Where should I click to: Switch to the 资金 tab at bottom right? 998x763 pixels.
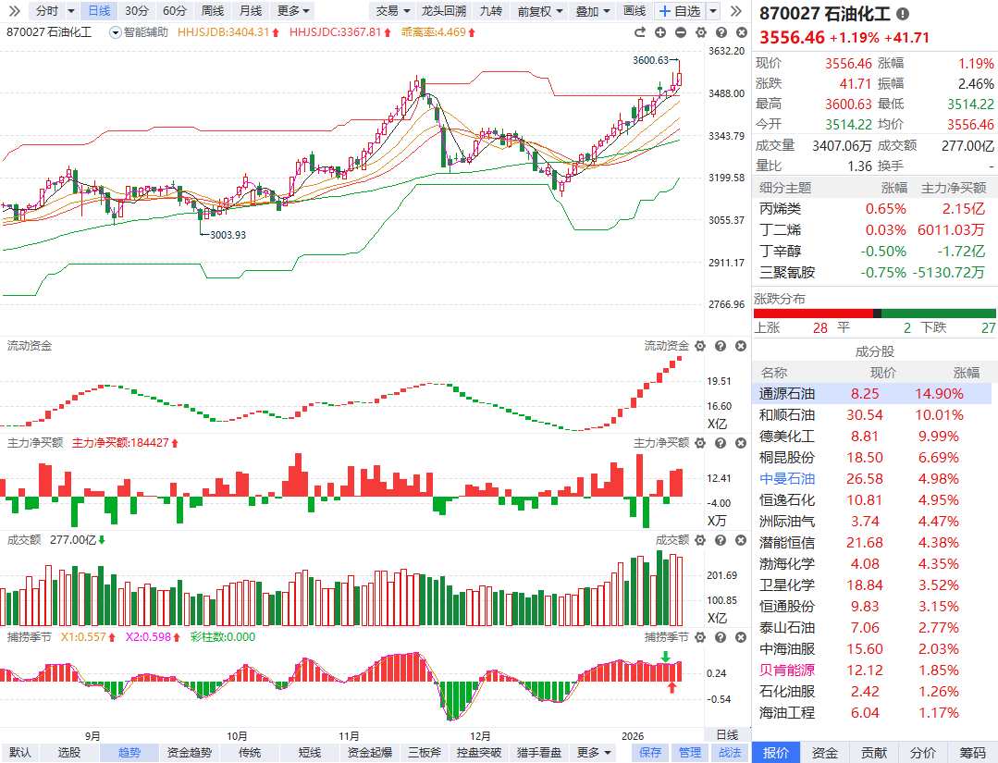(x=825, y=752)
